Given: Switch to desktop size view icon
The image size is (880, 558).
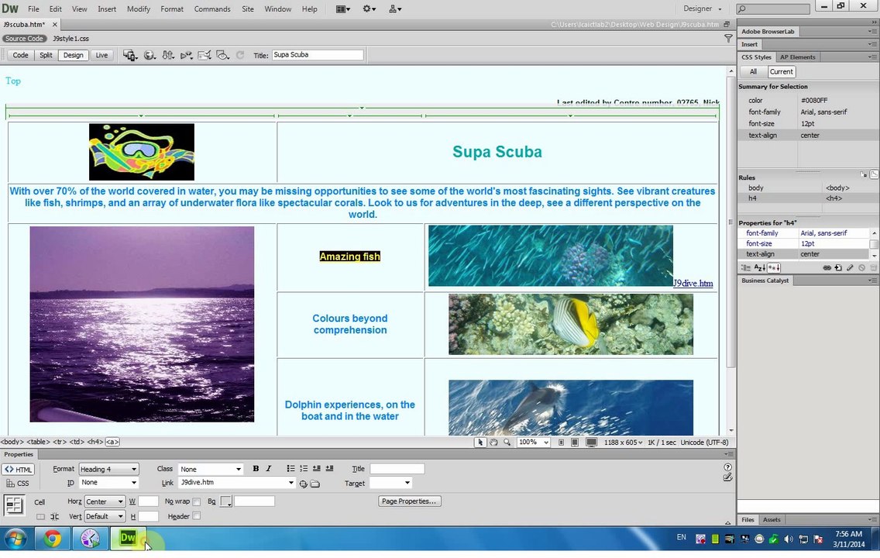Looking at the screenshot, I should coord(592,443).
